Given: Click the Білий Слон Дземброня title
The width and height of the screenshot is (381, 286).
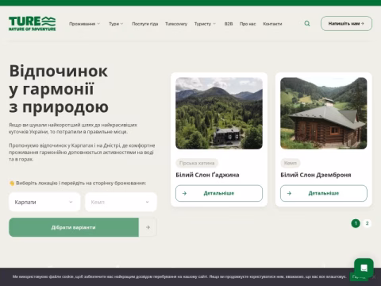Looking at the screenshot, I should click(x=316, y=175).
